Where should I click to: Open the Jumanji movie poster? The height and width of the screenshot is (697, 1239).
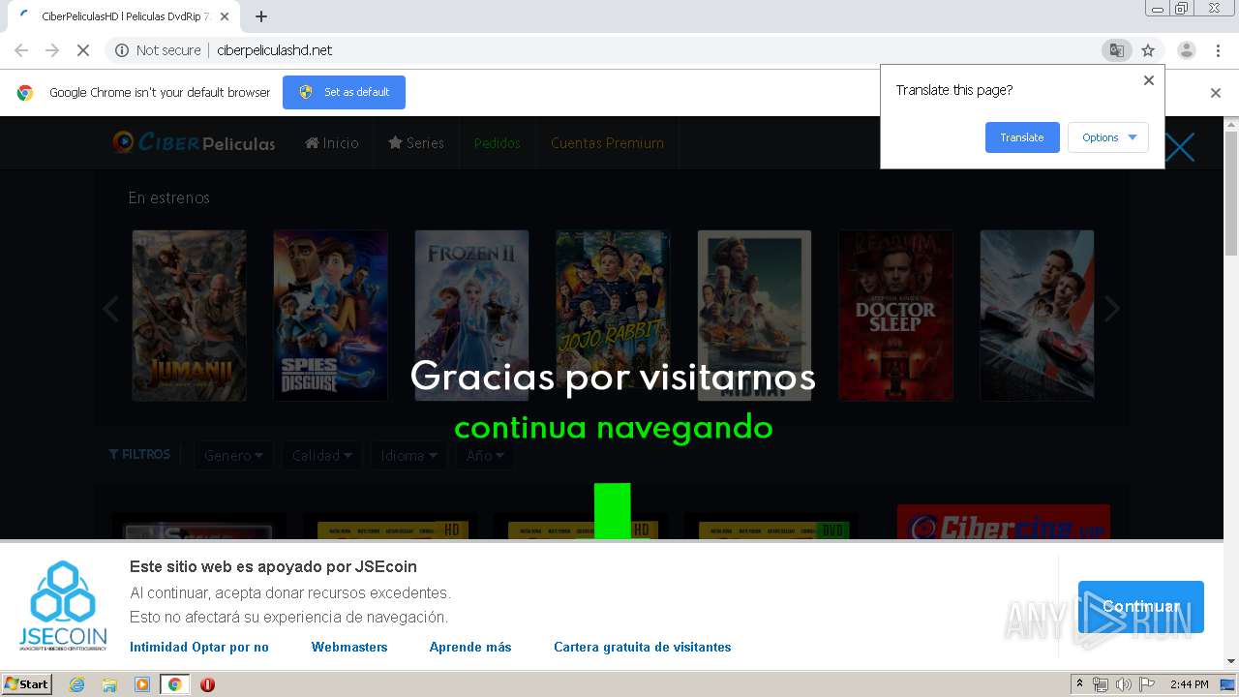coord(189,316)
